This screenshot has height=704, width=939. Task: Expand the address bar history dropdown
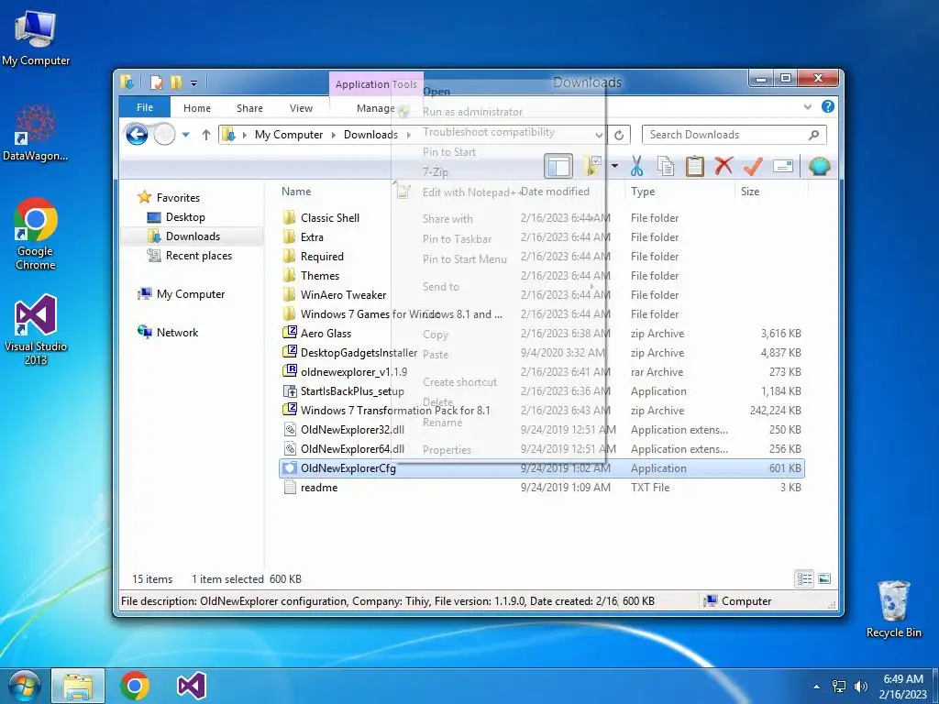(598, 135)
